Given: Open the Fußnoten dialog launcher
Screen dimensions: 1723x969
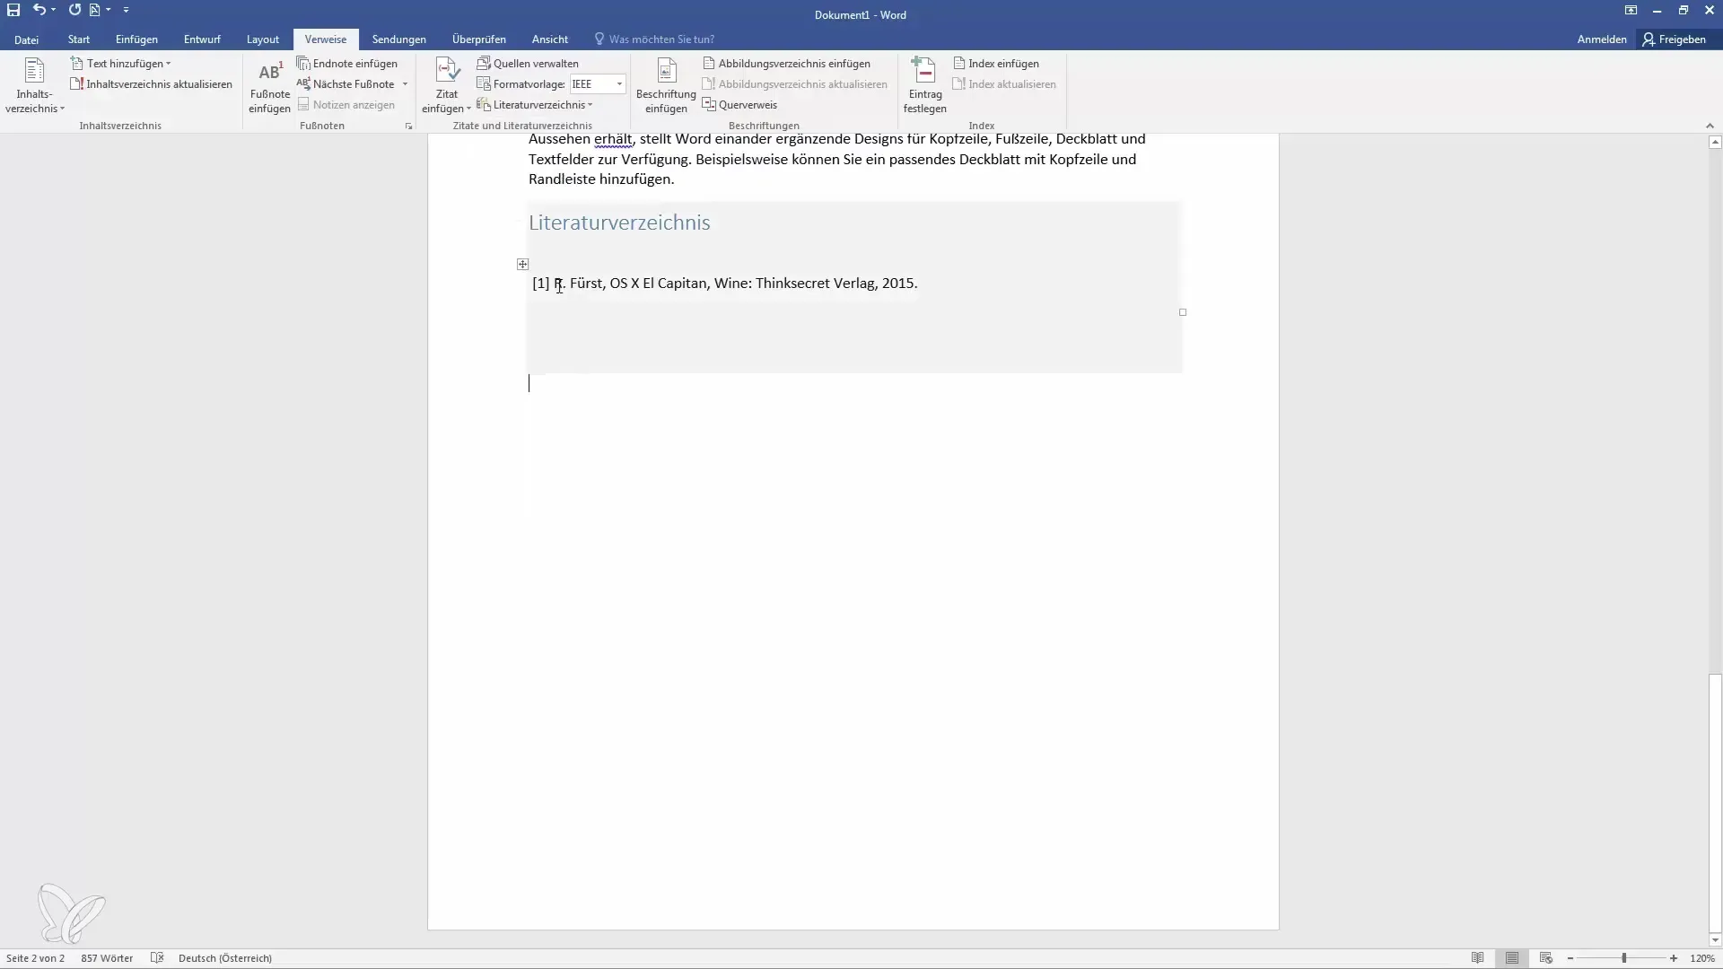Looking at the screenshot, I should [x=409, y=127].
